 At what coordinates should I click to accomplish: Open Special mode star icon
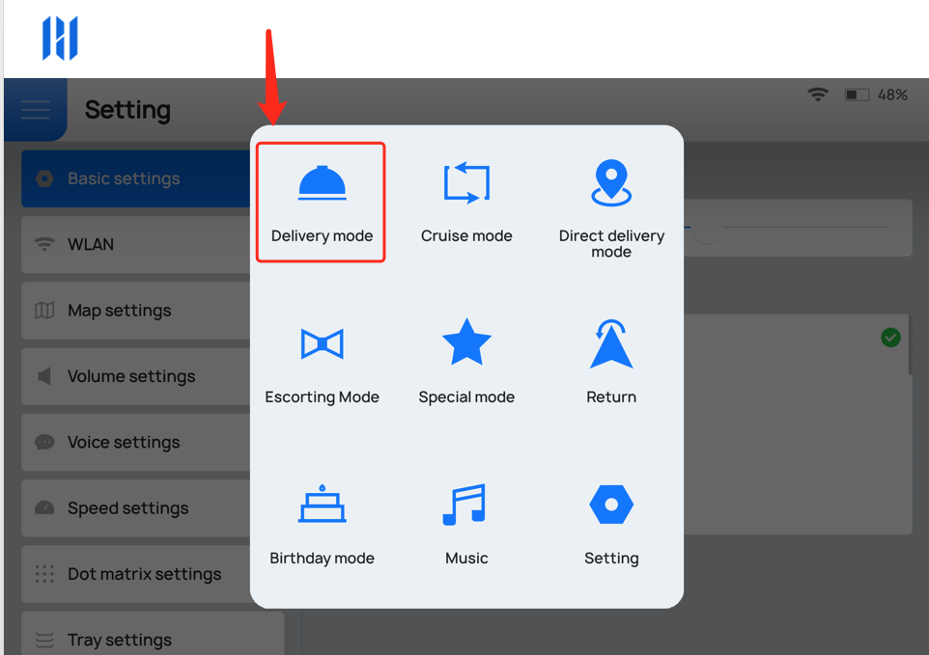coord(466,342)
